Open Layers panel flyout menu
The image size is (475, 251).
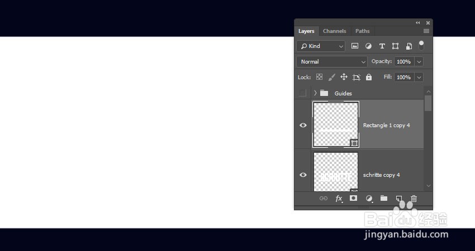(x=426, y=31)
